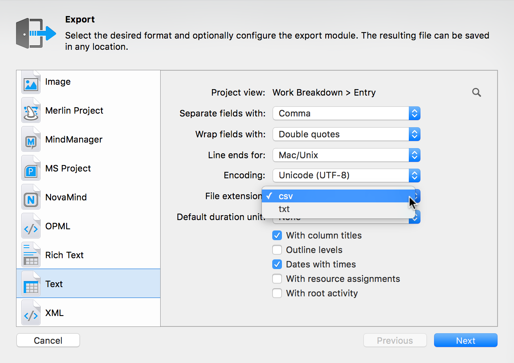Click the Work Breakdown > Entry project view
The height and width of the screenshot is (363, 514).
click(x=324, y=93)
